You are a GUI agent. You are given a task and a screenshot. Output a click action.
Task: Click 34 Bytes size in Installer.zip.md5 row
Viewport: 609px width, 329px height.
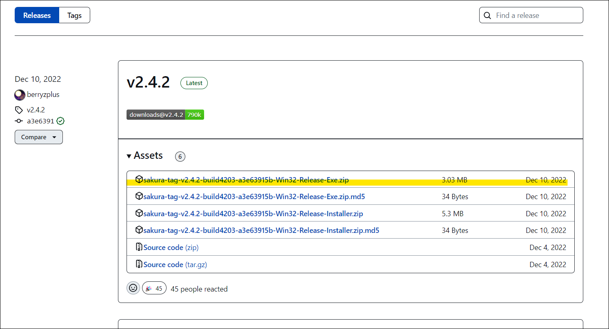pos(455,230)
